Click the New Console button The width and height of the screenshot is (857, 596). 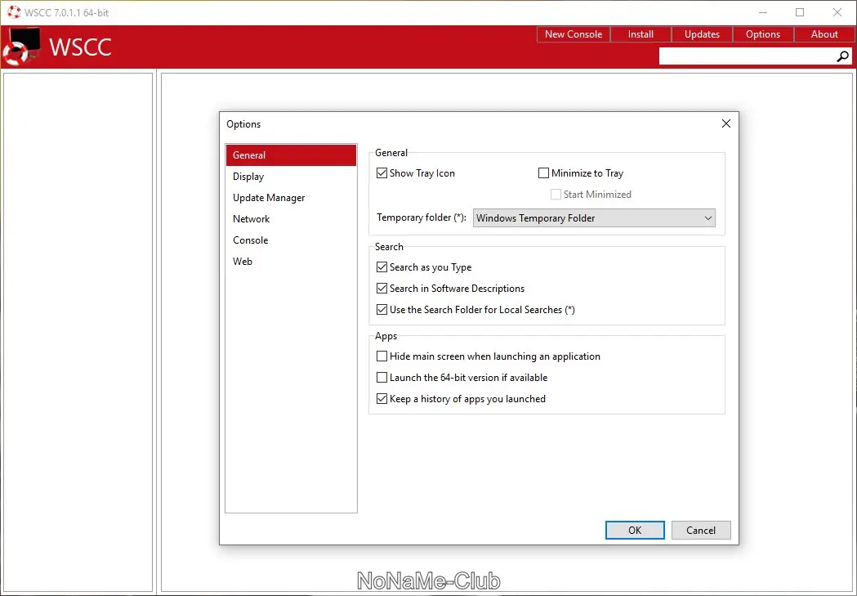(x=574, y=34)
